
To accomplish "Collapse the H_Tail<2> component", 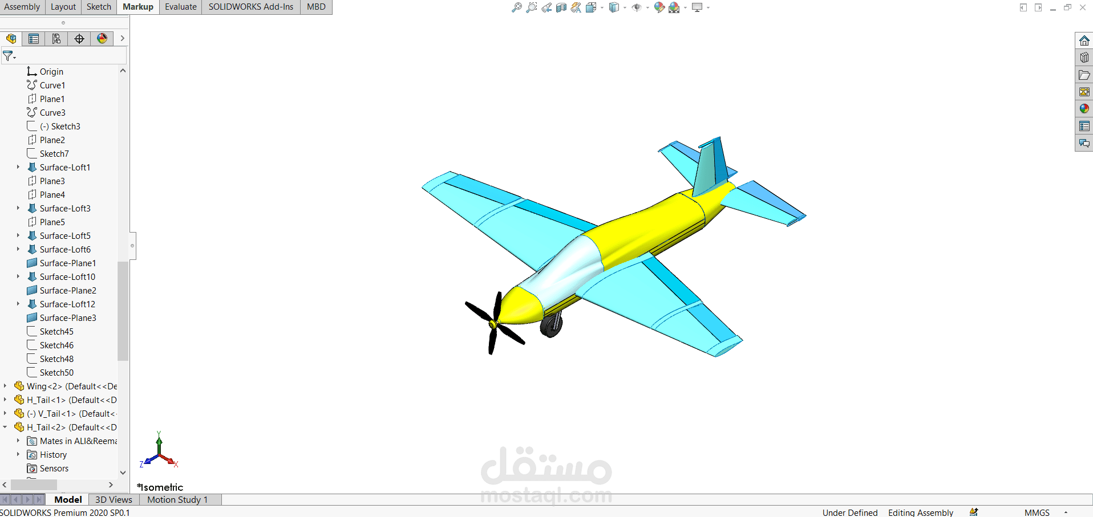I will click(x=5, y=427).
